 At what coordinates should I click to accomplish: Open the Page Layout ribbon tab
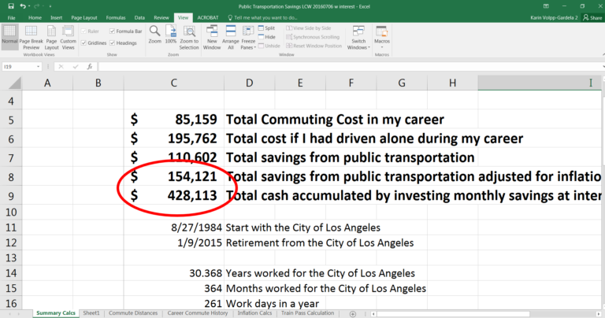(x=84, y=18)
